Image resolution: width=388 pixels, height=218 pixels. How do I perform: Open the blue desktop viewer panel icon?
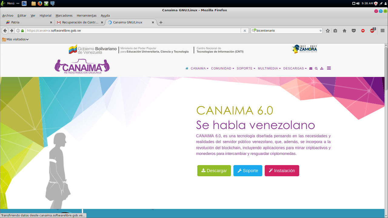tap(24, 4)
